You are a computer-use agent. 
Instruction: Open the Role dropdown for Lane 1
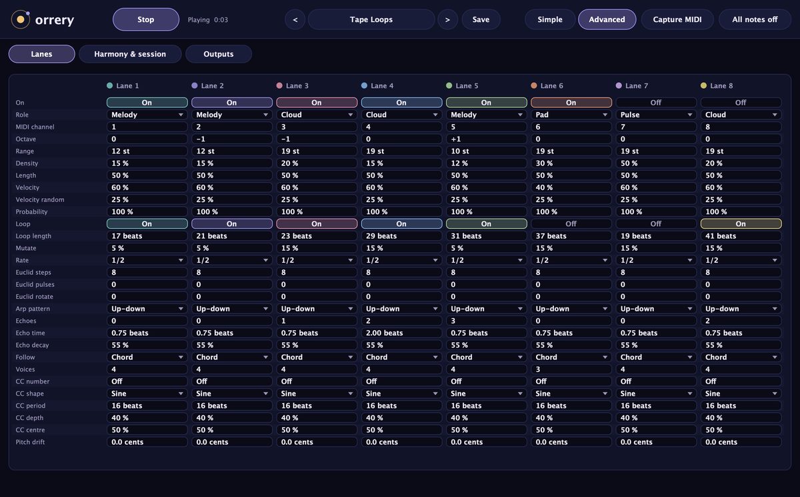pyautogui.click(x=147, y=115)
